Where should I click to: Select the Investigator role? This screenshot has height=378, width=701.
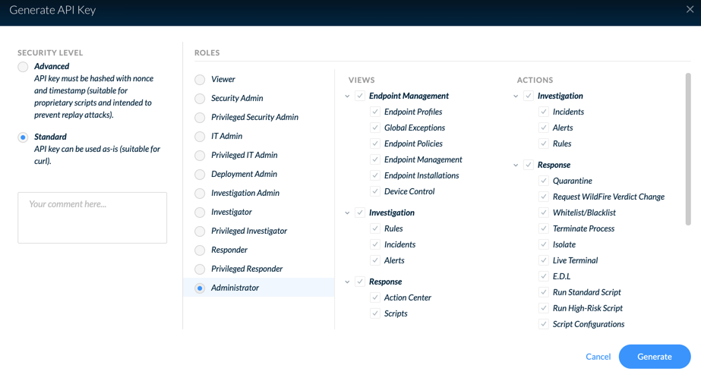point(200,213)
